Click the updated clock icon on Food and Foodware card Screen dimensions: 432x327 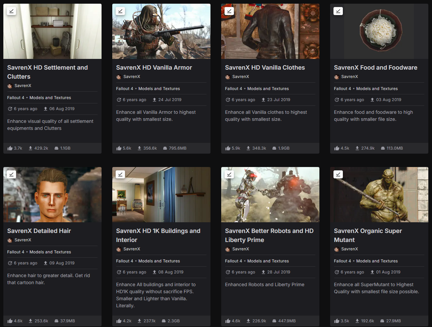point(337,100)
